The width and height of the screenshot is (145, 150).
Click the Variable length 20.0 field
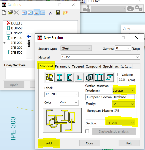(x=122, y=80)
